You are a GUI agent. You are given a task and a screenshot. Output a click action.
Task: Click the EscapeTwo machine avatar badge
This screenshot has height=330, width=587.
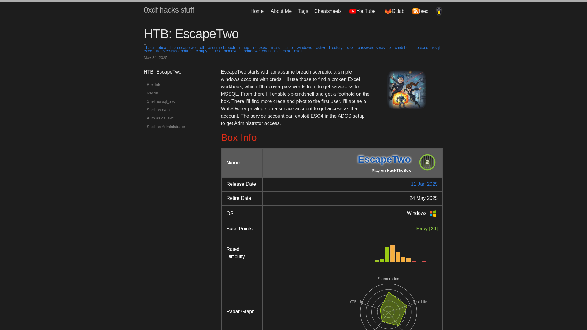coord(427,162)
